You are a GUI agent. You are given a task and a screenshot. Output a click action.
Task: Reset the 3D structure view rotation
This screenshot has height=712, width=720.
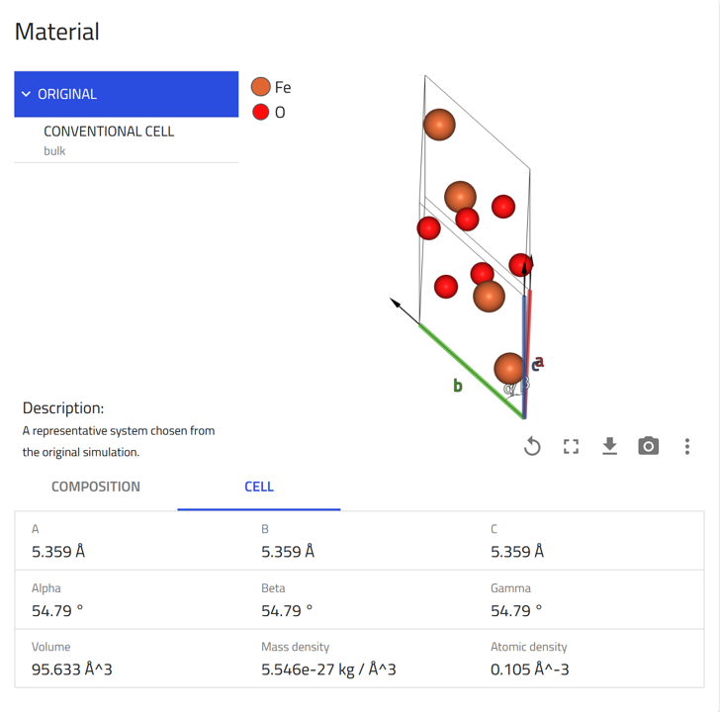[532, 446]
